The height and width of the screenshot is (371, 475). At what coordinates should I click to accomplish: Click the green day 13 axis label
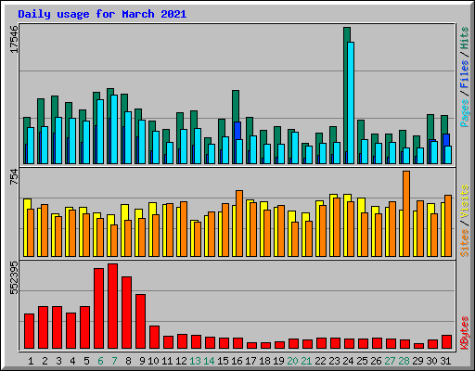[x=195, y=361]
